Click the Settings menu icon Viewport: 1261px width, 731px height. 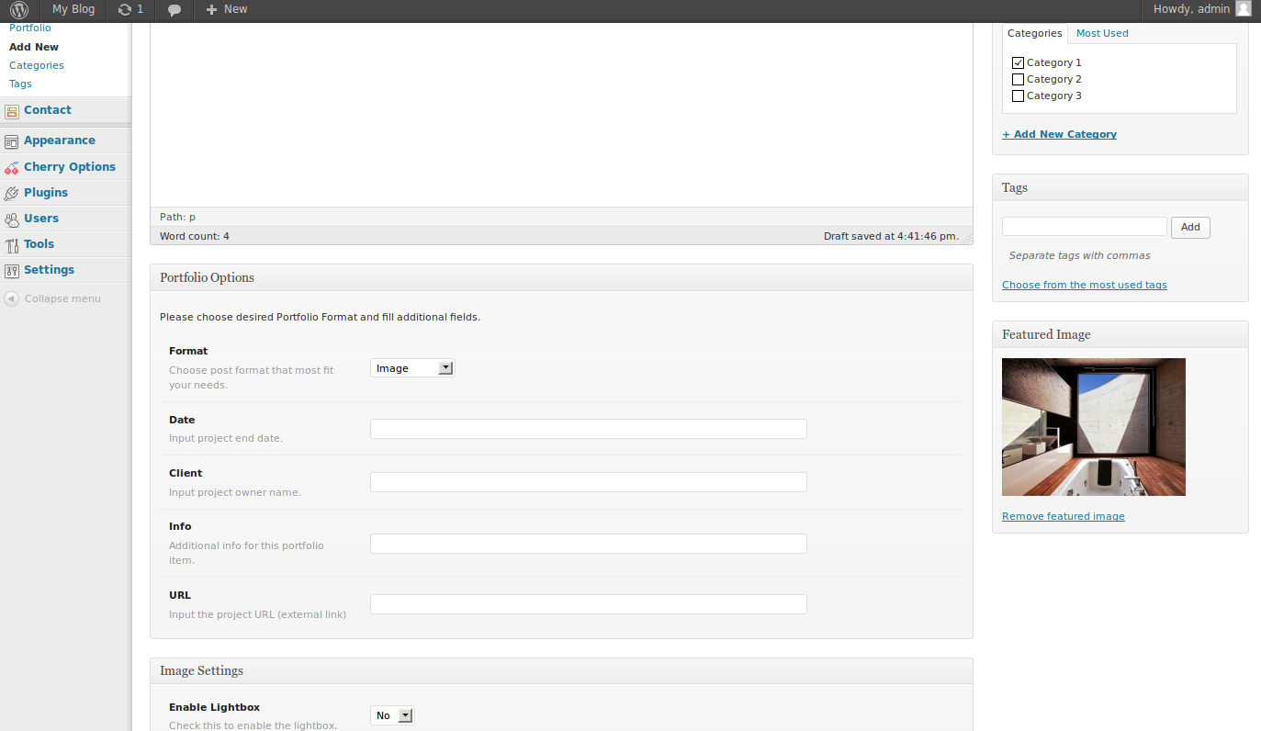coord(11,270)
